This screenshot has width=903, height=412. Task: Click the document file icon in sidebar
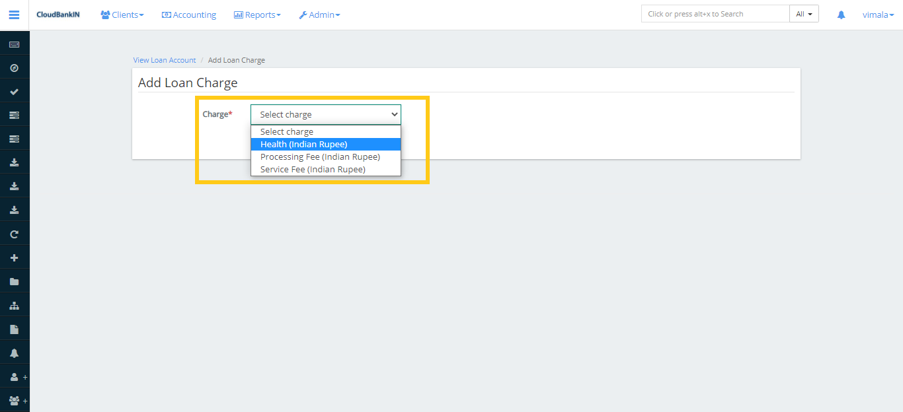[x=14, y=329]
